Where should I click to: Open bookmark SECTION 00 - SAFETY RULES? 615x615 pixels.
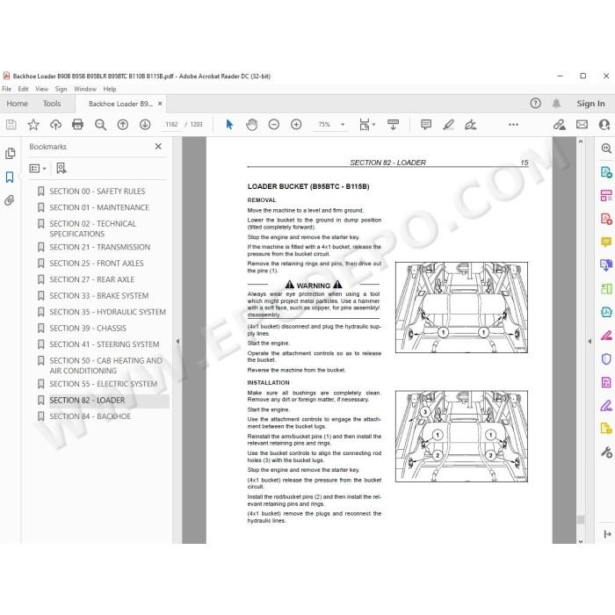point(98,192)
